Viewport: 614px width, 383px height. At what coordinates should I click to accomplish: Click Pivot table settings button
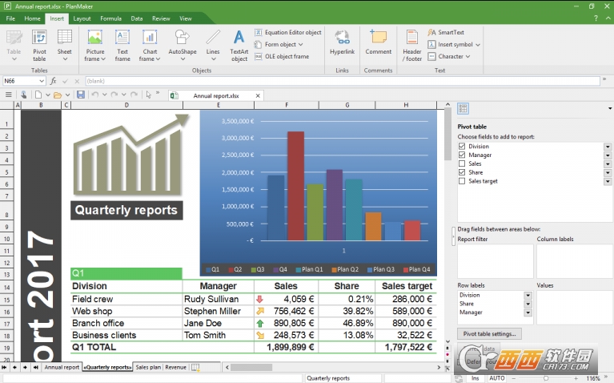coord(490,333)
